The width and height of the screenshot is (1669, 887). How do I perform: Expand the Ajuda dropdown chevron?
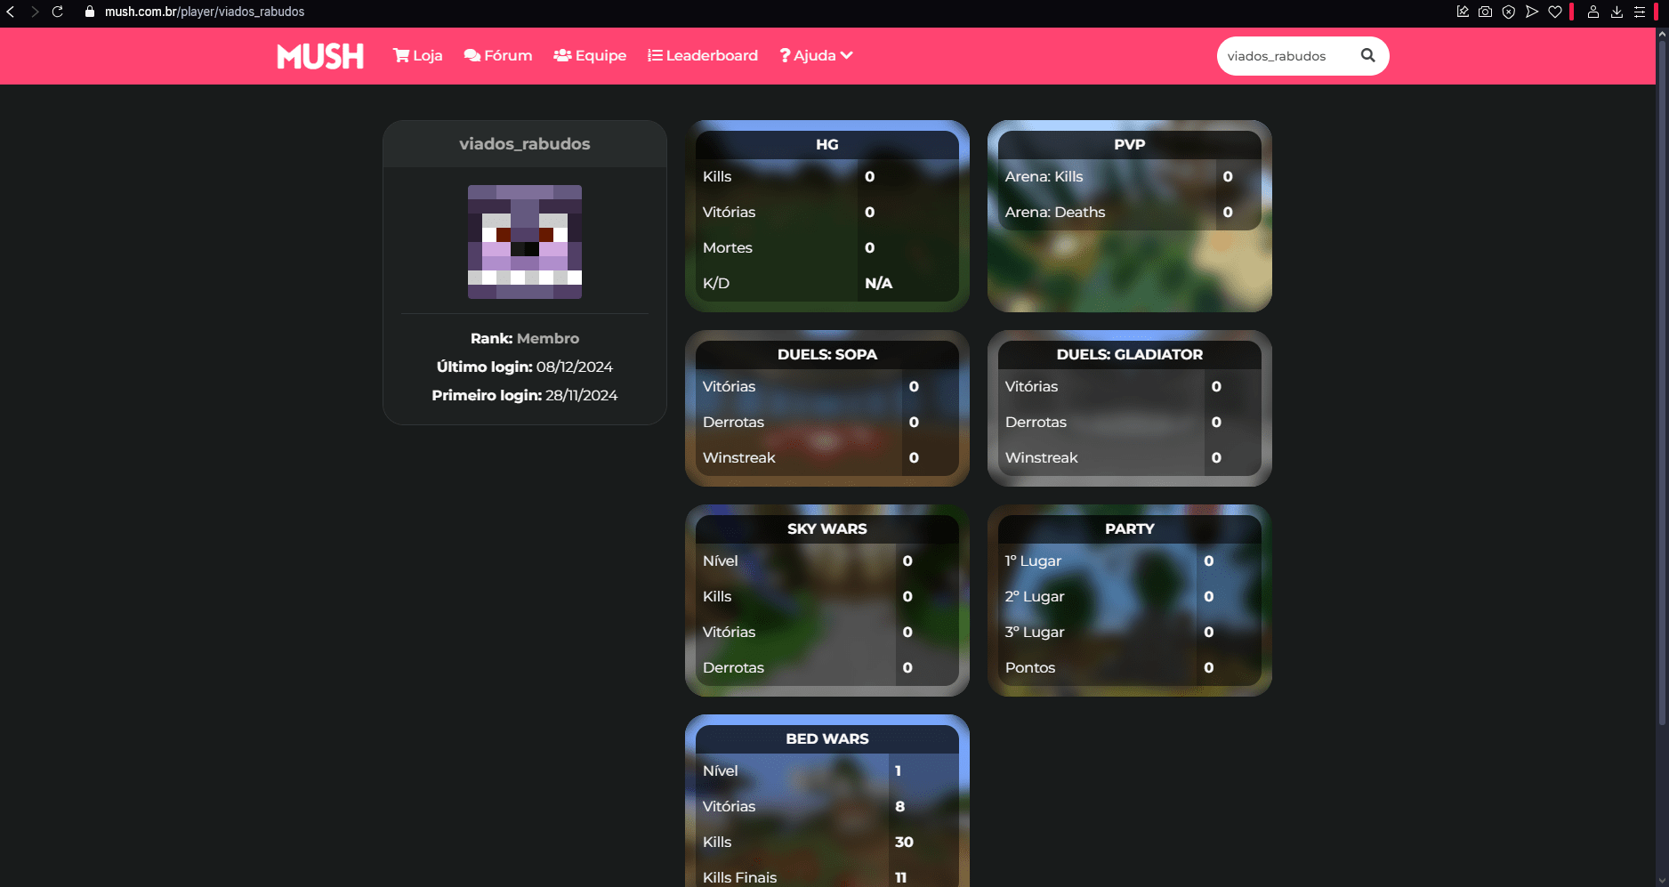click(x=846, y=55)
